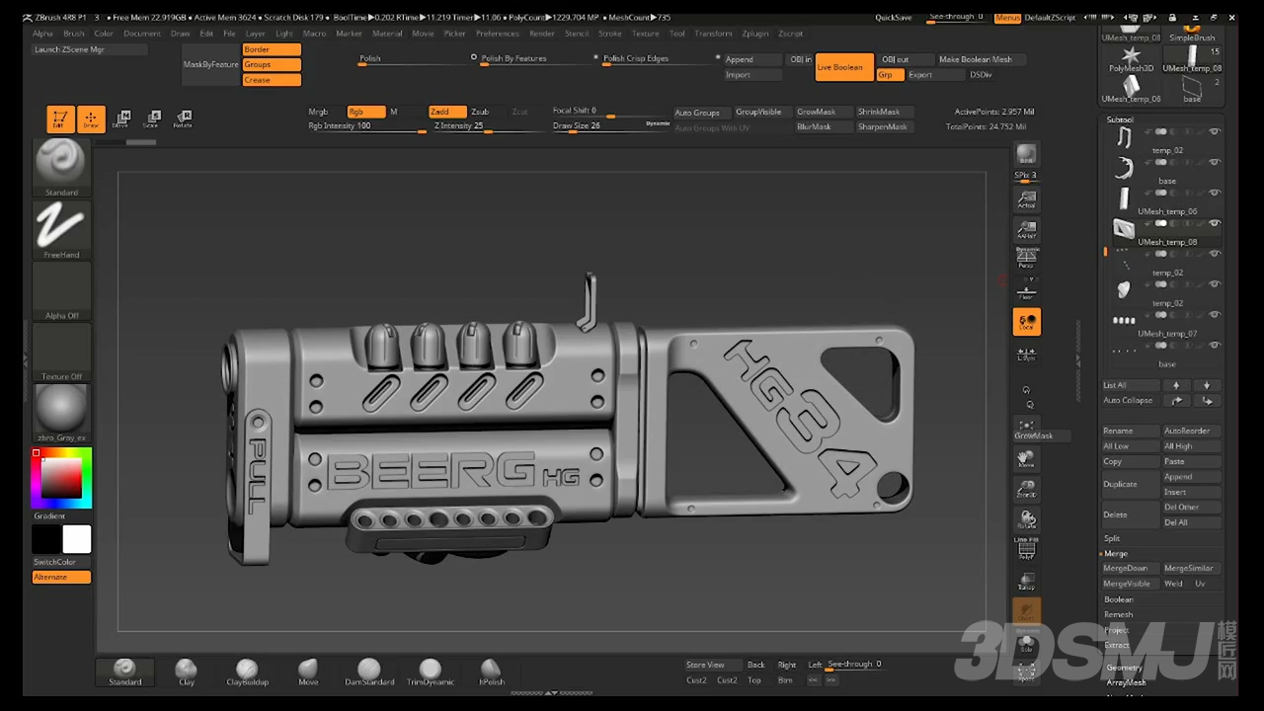This screenshot has width=1264, height=711.
Task: Toggle the Transp transparency icon
Action: pos(1026,581)
